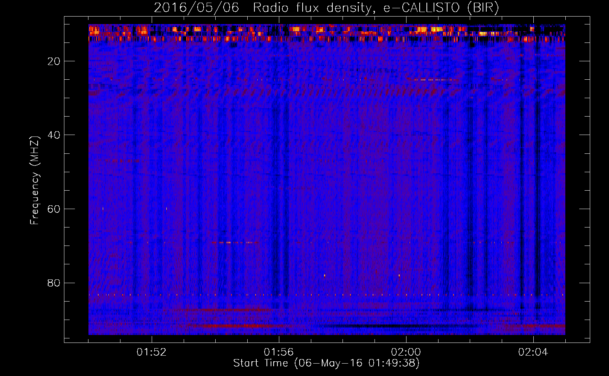The height and width of the screenshot is (376, 609).
Task: Click the 'Frequency (MHZ)' axis title
Action: (x=35, y=180)
